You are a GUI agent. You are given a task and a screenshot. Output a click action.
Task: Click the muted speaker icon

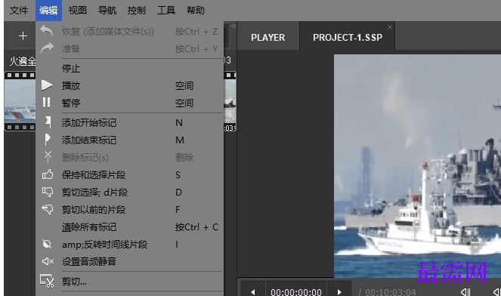coord(48,261)
